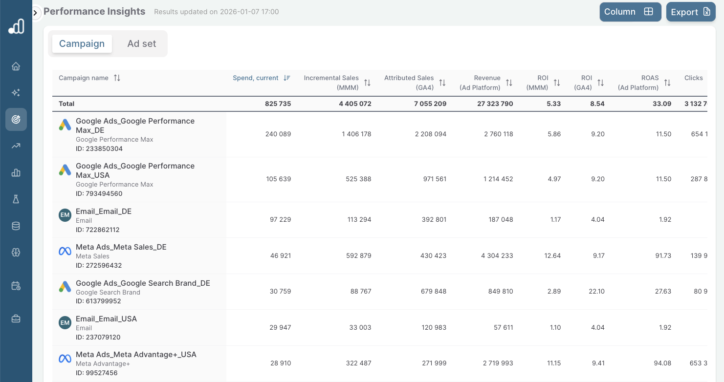Click the database icon in sidebar
Viewport: 724px width, 382px height.
coord(16,226)
